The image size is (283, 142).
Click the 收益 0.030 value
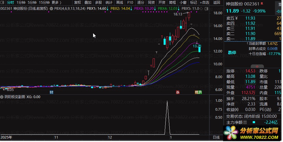coord(250,109)
